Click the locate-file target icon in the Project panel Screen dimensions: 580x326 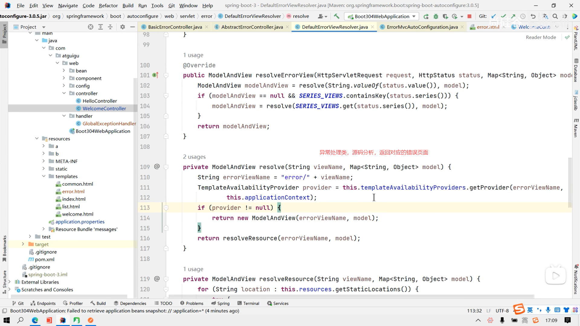coord(91,27)
